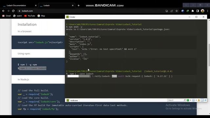The height and width of the screenshot is (118, 210).
Task: Open the YouTube bookmark
Action: coord(30,16)
